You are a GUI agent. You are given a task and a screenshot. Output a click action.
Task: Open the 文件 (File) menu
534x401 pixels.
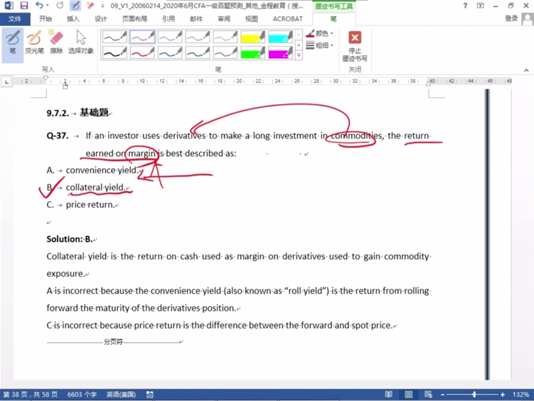[15, 19]
